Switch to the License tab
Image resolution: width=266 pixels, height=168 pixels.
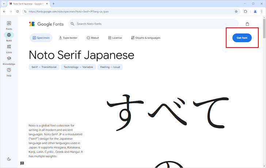click(115, 38)
